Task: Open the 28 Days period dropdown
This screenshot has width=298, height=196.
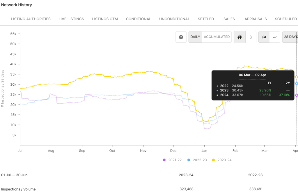Action: tap(290, 37)
